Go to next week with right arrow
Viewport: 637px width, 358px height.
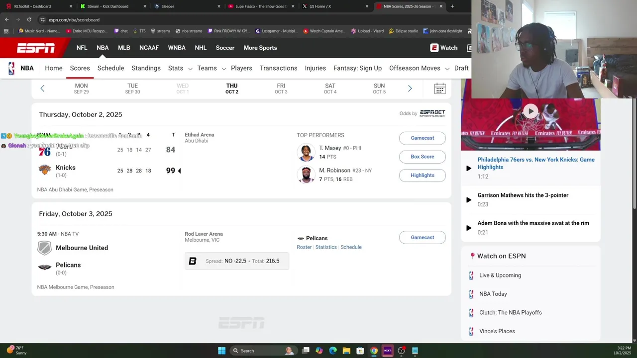click(x=410, y=89)
